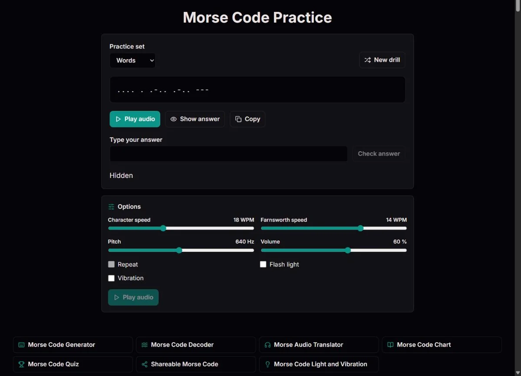521x376 pixels.
Task: Click the Morse Code Practice heading
Action: tap(257, 17)
